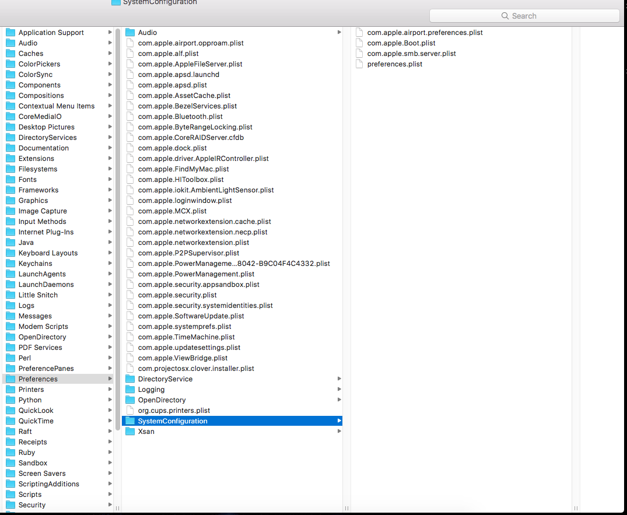Viewport: 627px width, 515px height.
Task: Expand the Fonts folder chevron
Action: click(110, 180)
